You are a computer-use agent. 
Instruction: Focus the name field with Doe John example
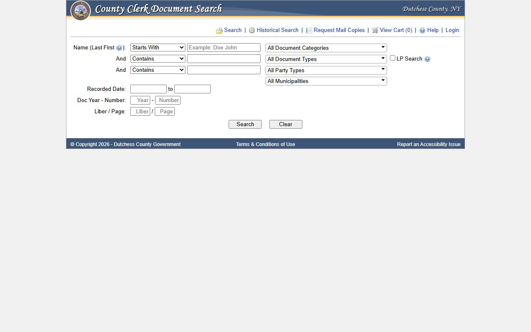224,47
